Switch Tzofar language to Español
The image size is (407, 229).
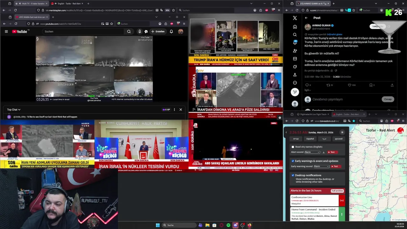click(x=310, y=139)
